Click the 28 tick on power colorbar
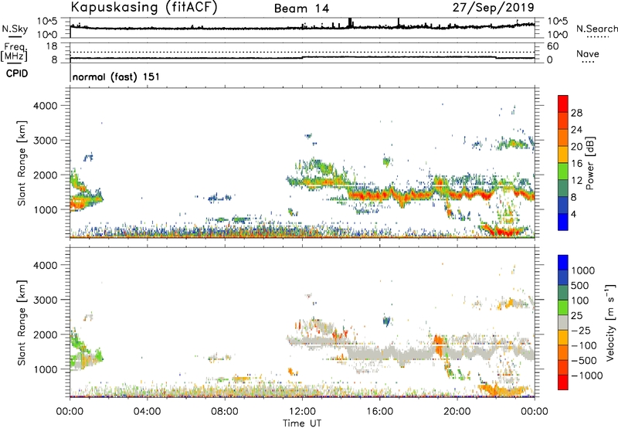618x428 pixels. (x=576, y=113)
